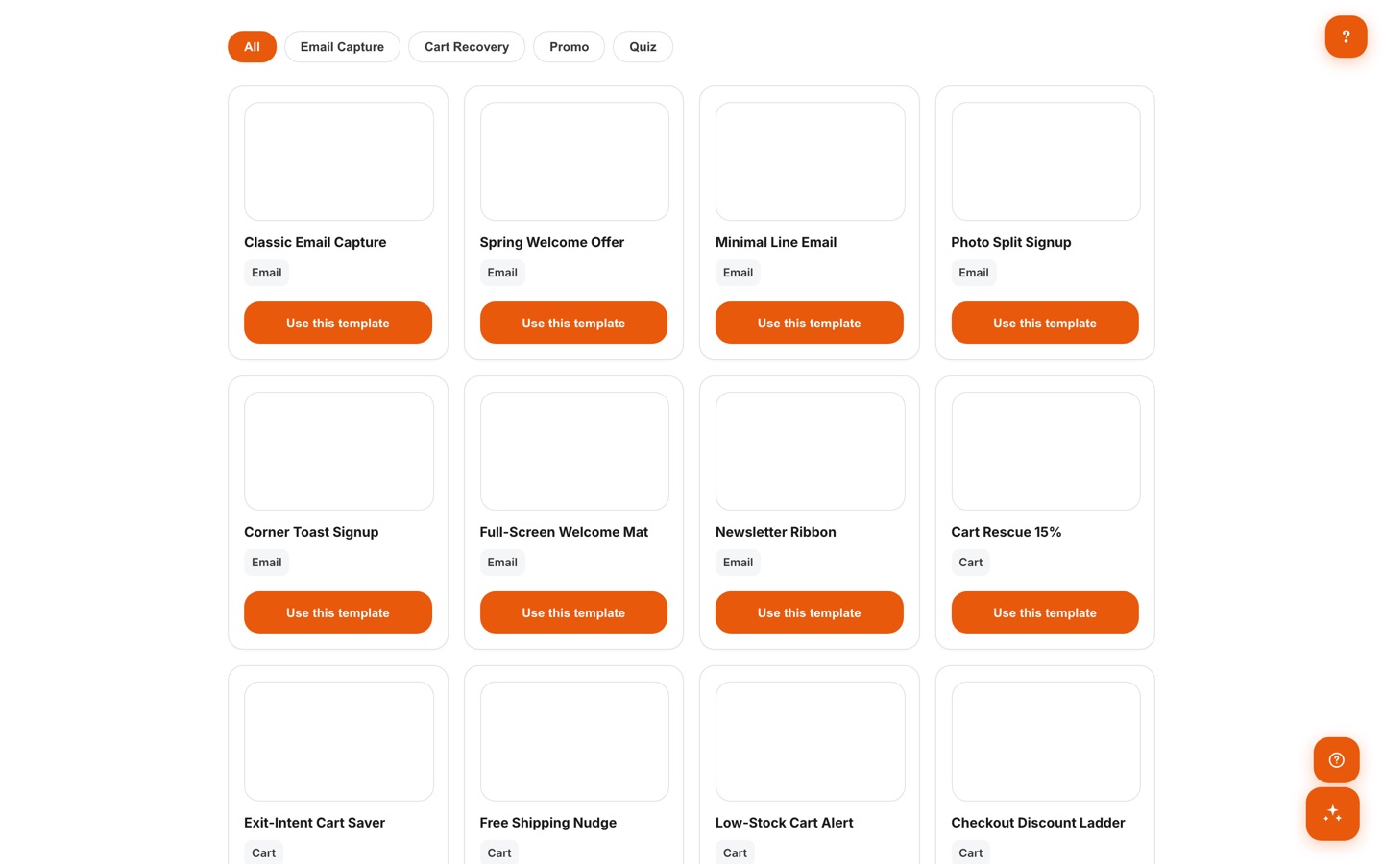Click the Exit-Intent Cart Saver title
Screen dimensions: 1383x864
tap(314, 823)
